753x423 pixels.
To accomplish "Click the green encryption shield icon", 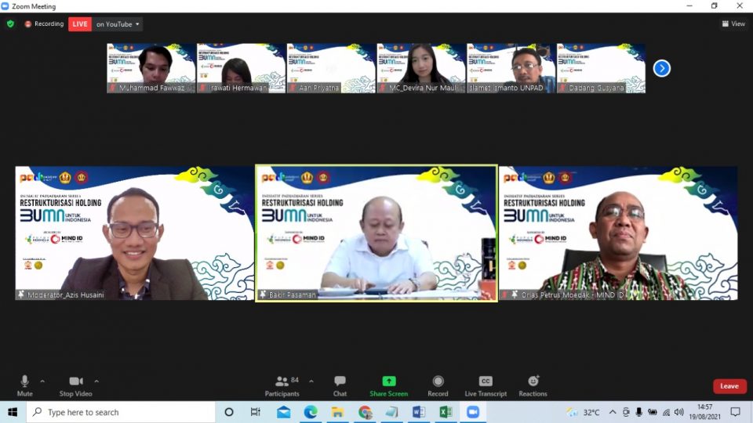I will 10,24.
